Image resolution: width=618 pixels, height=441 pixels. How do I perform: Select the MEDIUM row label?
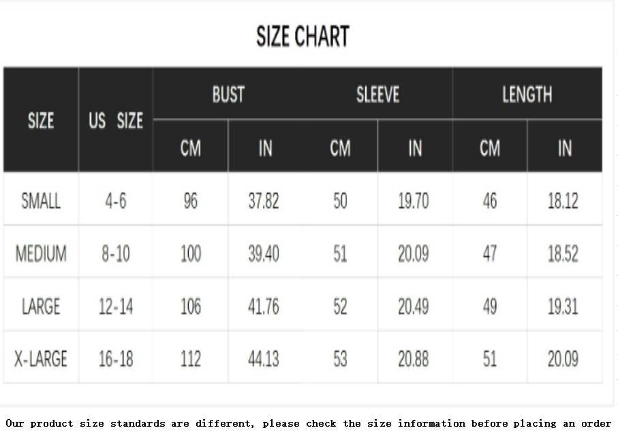coord(41,254)
